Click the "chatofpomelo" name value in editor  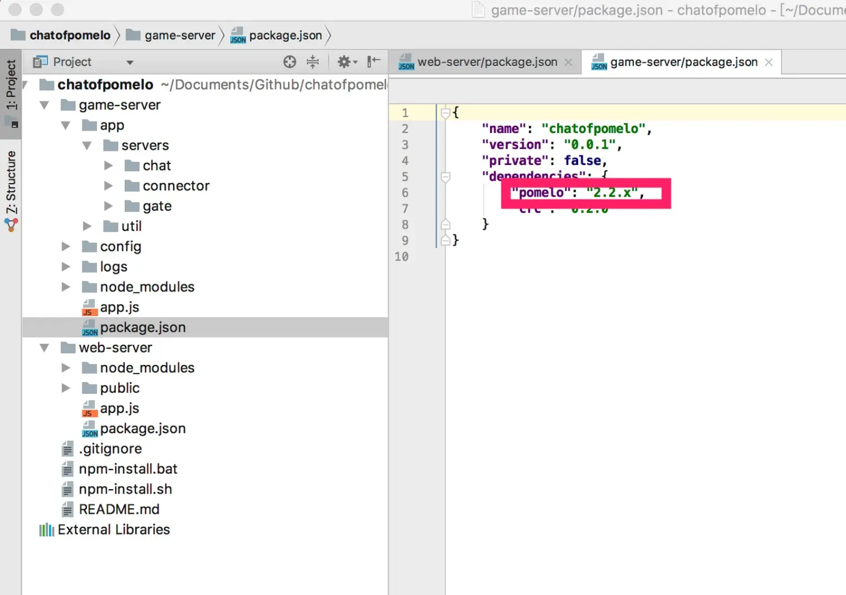[593, 129]
